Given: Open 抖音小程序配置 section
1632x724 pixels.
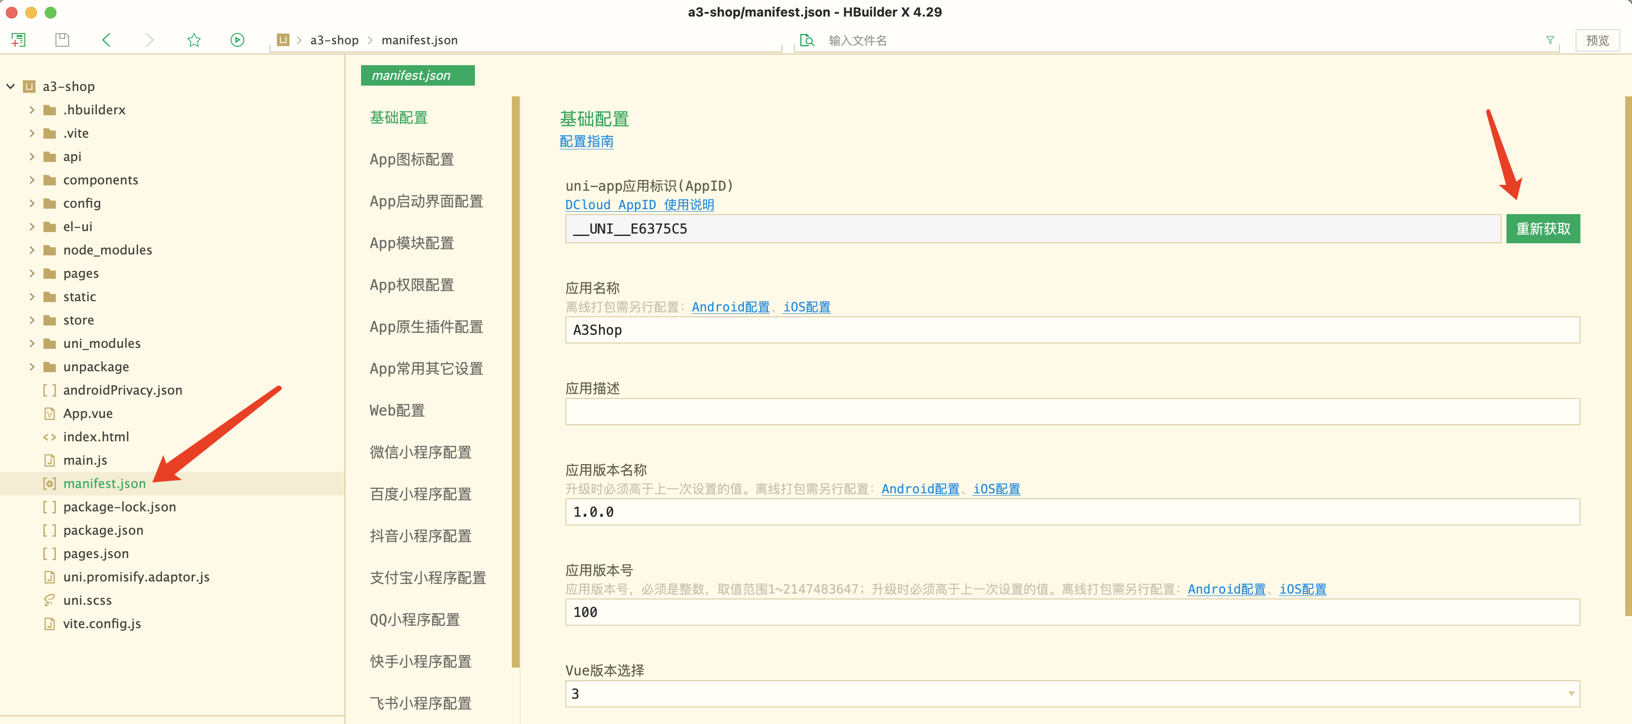Looking at the screenshot, I should coord(421,536).
